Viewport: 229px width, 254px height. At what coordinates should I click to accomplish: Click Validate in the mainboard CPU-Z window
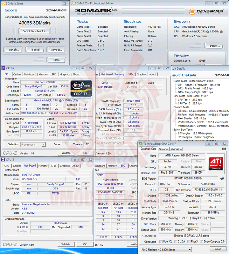pyautogui.click(x=66, y=244)
